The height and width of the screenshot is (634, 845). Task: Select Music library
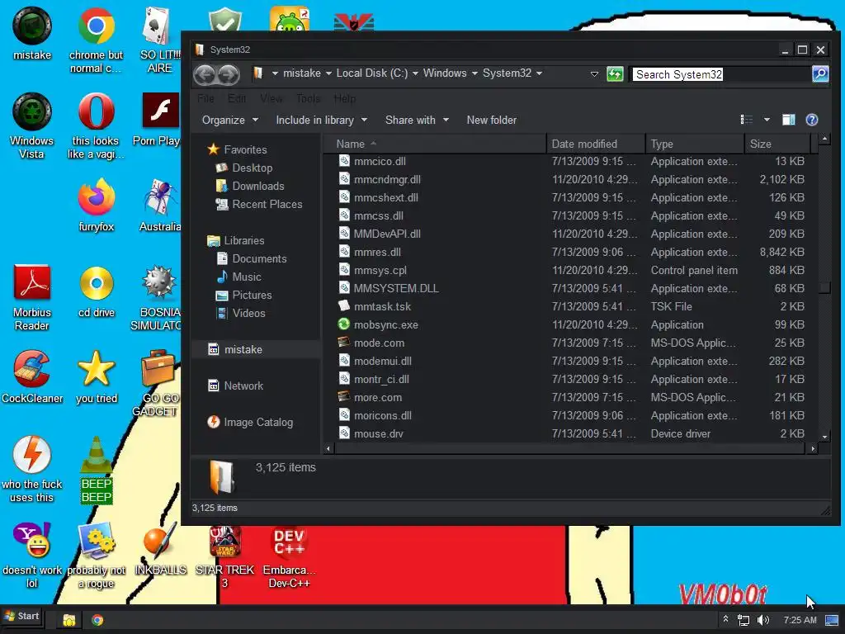238,277
